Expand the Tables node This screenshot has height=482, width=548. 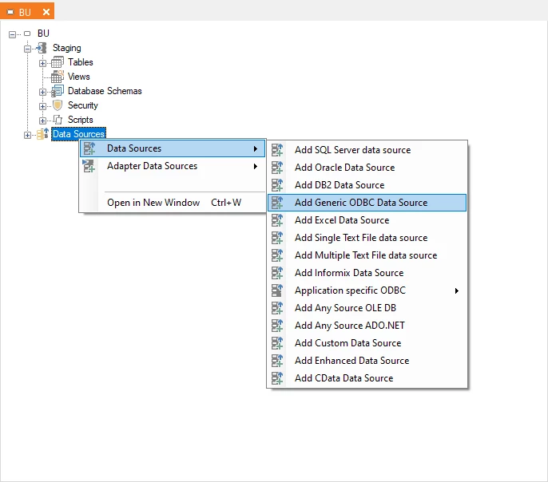pyautogui.click(x=42, y=63)
